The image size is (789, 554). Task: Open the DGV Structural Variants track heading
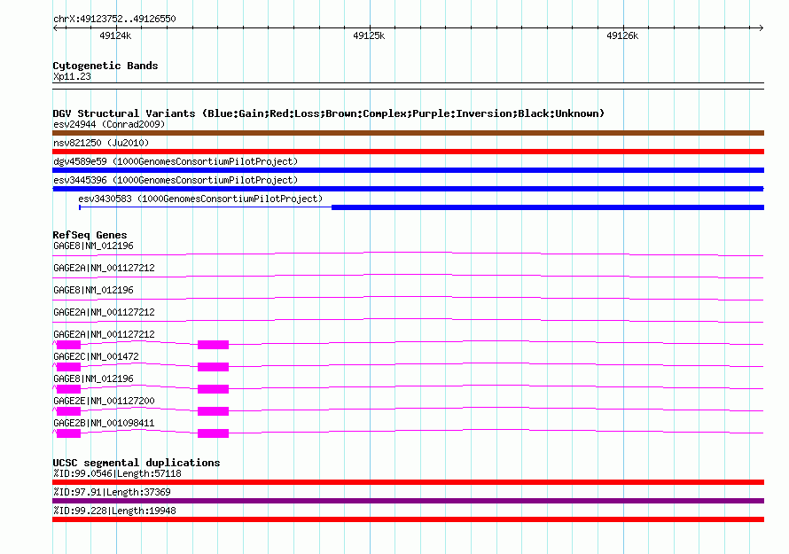coord(329,113)
